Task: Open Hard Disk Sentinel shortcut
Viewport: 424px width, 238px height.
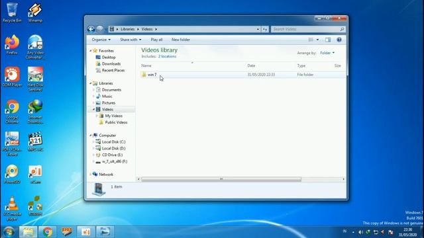Action: (x=35, y=79)
